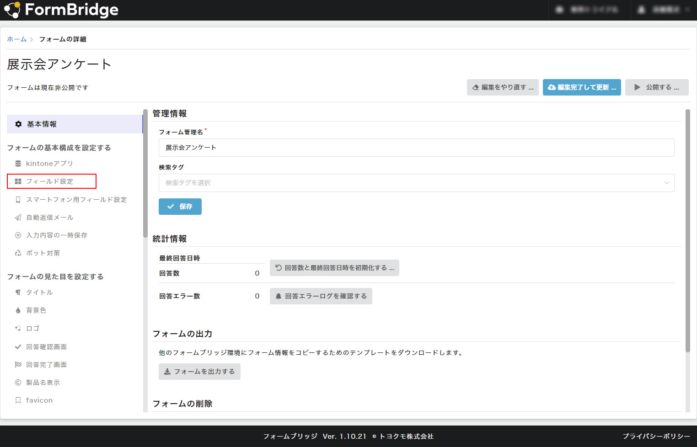
Task: Click the 展示会アンケート page heading
Action: coord(59,64)
